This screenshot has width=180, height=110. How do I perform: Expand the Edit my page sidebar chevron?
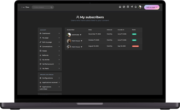(59, 42)
